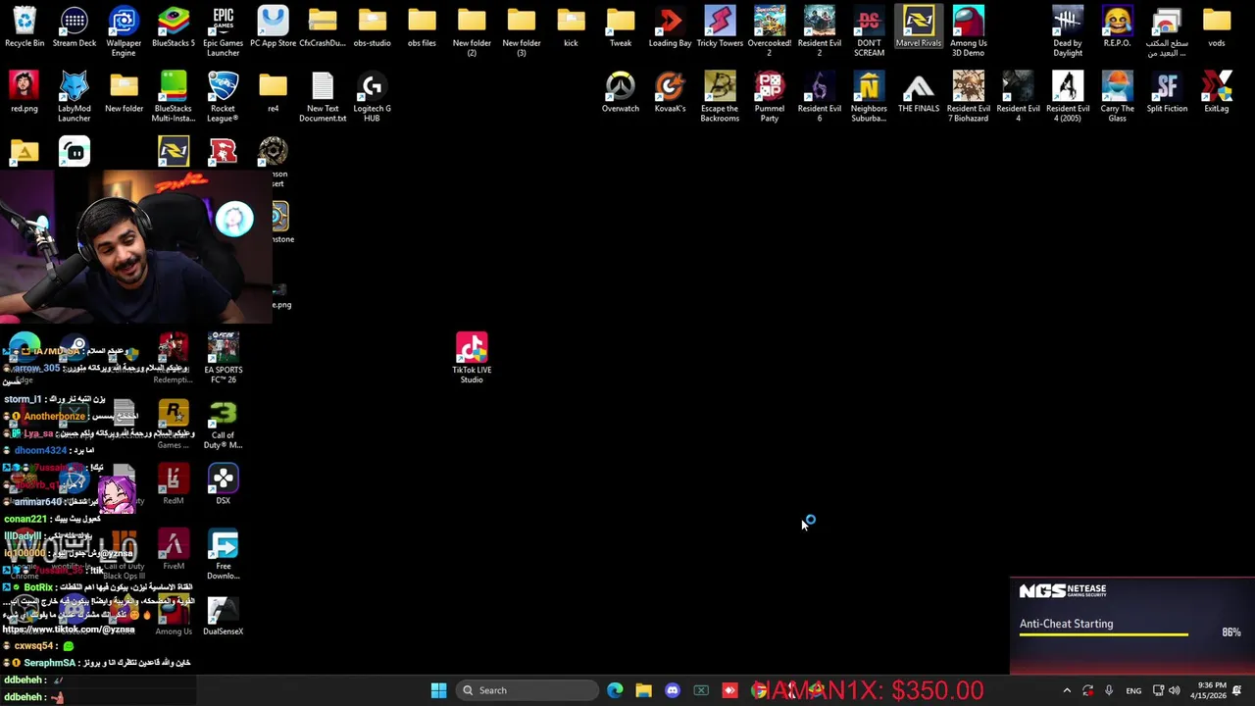Launch Tricky Towers game icon
The width and height of the screenshot is (1255, 706).
click(x=720, y=27)
